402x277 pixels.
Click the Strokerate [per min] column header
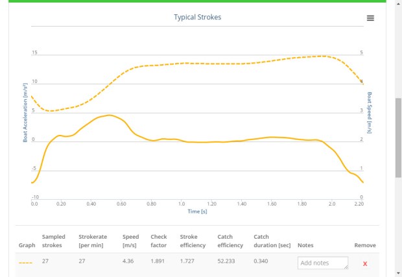click(94, 241)
